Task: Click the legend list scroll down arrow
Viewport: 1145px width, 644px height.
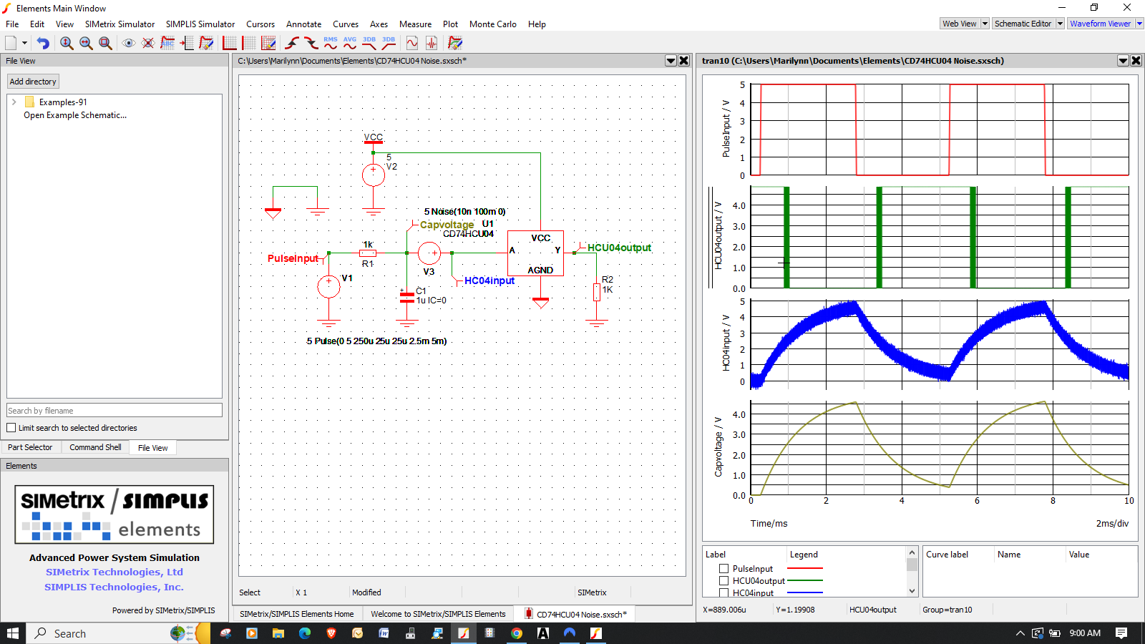Action: (912, 591)
